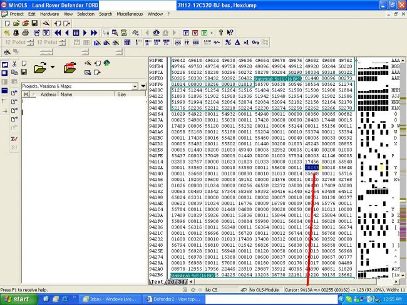Click the green P window icon

[x=205, y=33]
